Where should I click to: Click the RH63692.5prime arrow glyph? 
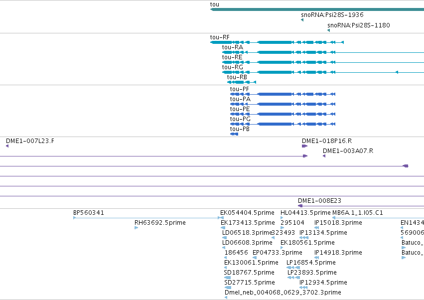pyautogui.click(x=137, y=228)
